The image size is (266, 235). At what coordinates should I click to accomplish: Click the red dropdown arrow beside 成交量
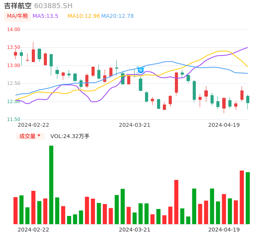(39, 136)
